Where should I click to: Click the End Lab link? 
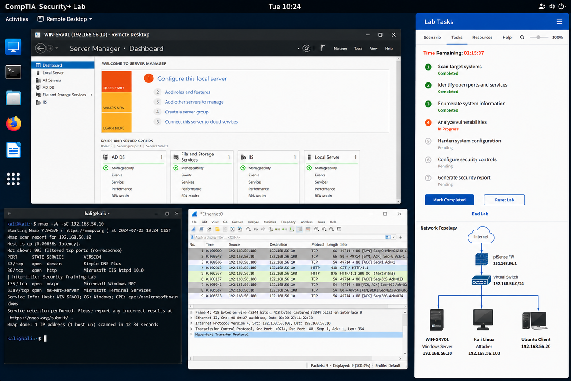(x=480, y=214)
